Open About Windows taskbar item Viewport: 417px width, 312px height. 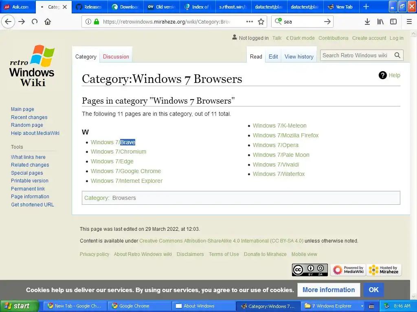(204, 306)
